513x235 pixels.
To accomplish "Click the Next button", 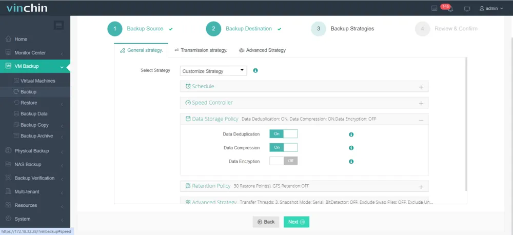I will (296, 222).
